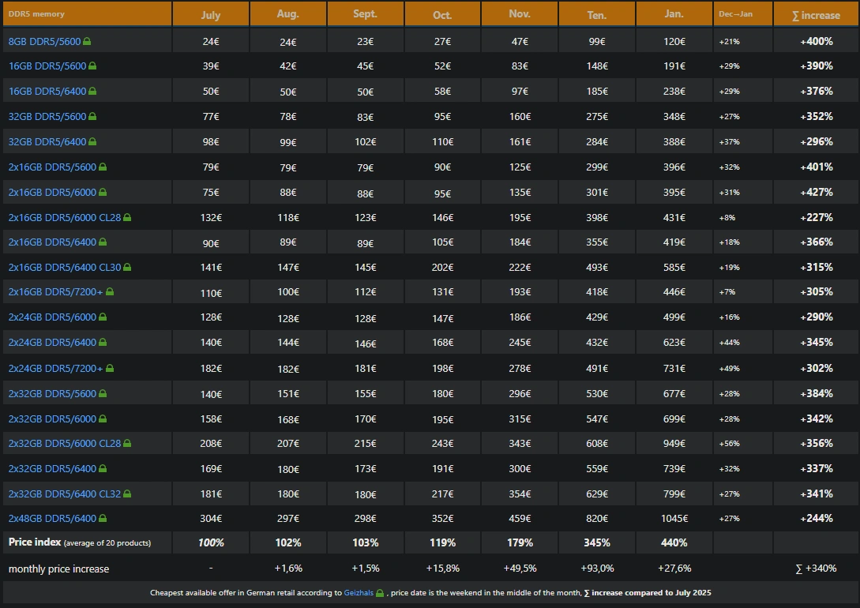The image size is (860, 608).
Task: Click the July column header
Action: [211, 14]
